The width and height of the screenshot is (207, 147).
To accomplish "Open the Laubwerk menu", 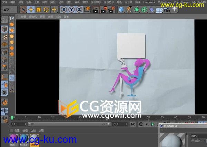I will coord(149,2).
